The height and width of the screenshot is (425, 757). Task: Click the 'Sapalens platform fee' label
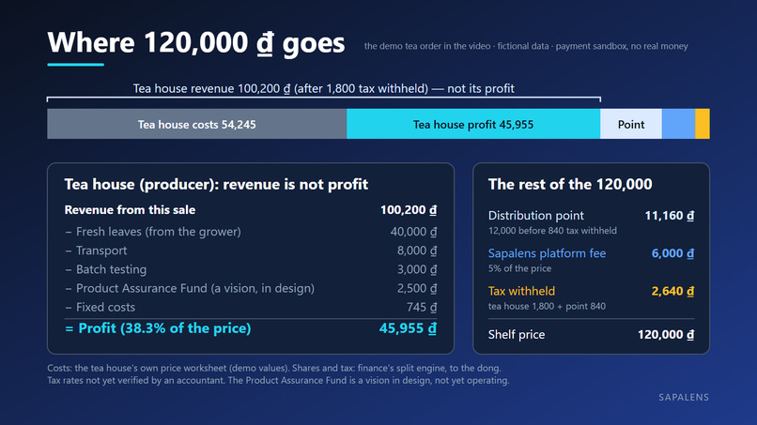tap(547, 253)
